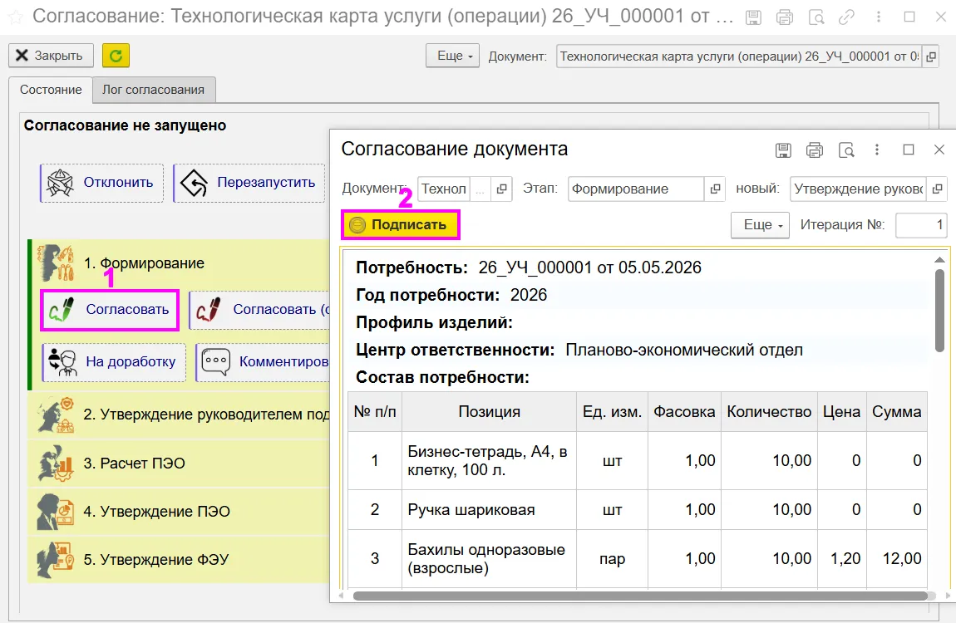Image resolution: width=956 pixels, height=623 pixels.
Task: Click the main Документ field with Технологическая карта
Action: pyautogui.click(x=738, y=56)
